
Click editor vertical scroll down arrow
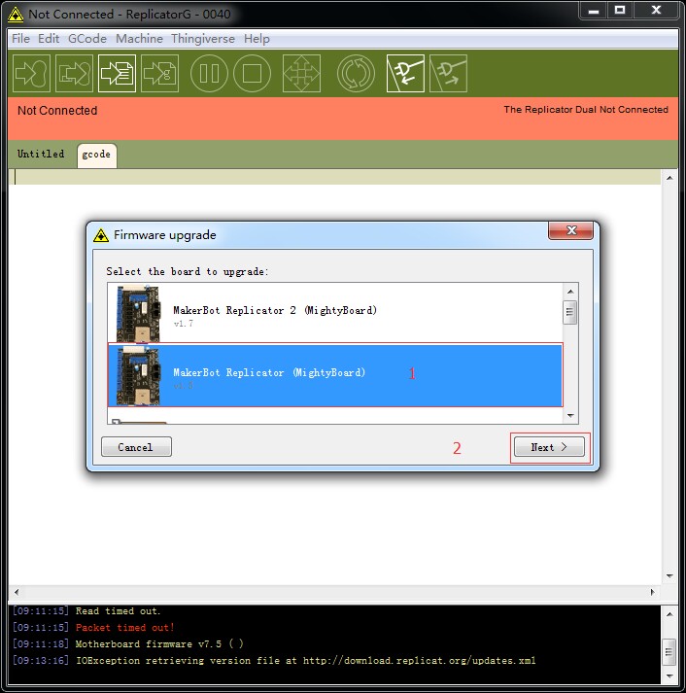click(x=669, y=575)
